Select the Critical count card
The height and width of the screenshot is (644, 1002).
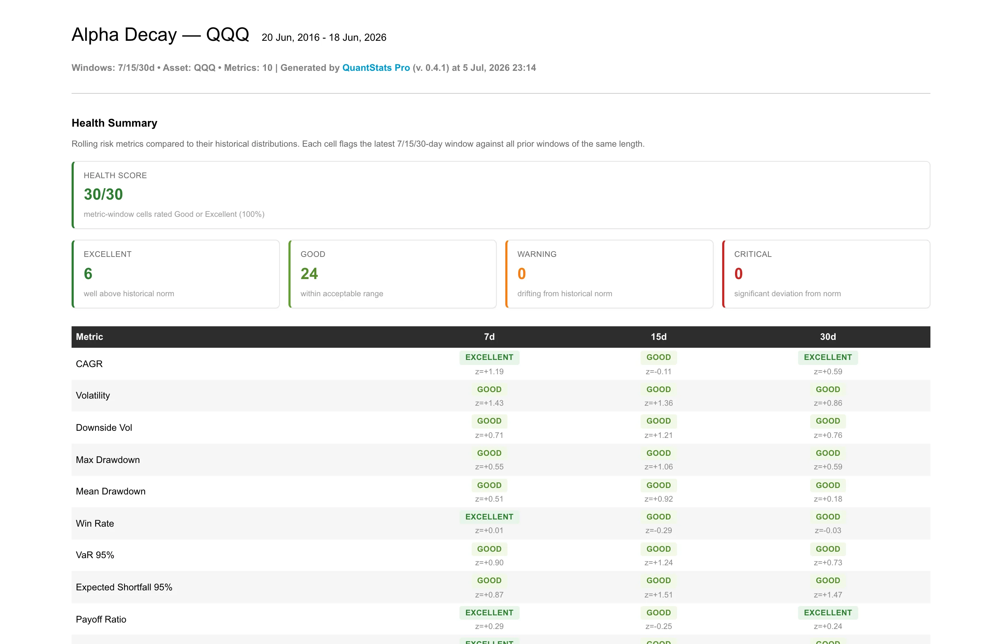pyautogui.click(x=826, y=274)
